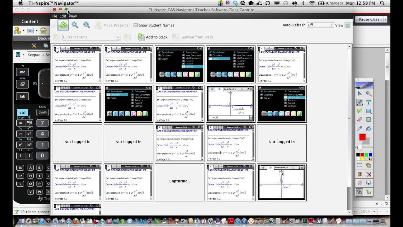Open the Edit menu in Class Capture
Screen dimensions: 403x227
coord(63,16)
